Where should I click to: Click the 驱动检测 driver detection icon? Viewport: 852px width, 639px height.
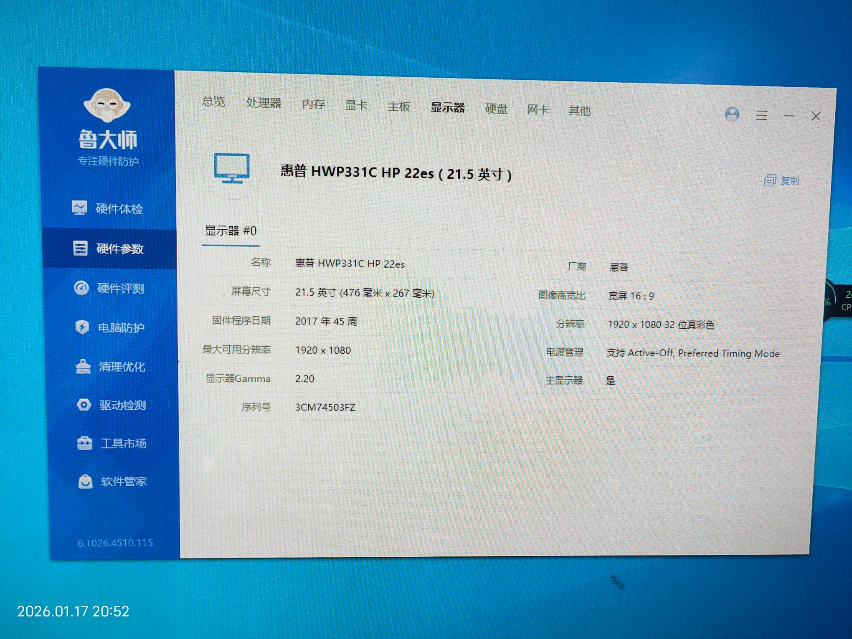coord(84,405)
